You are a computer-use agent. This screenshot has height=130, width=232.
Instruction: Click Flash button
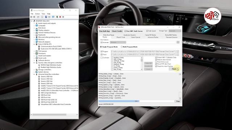coord(174,69)
